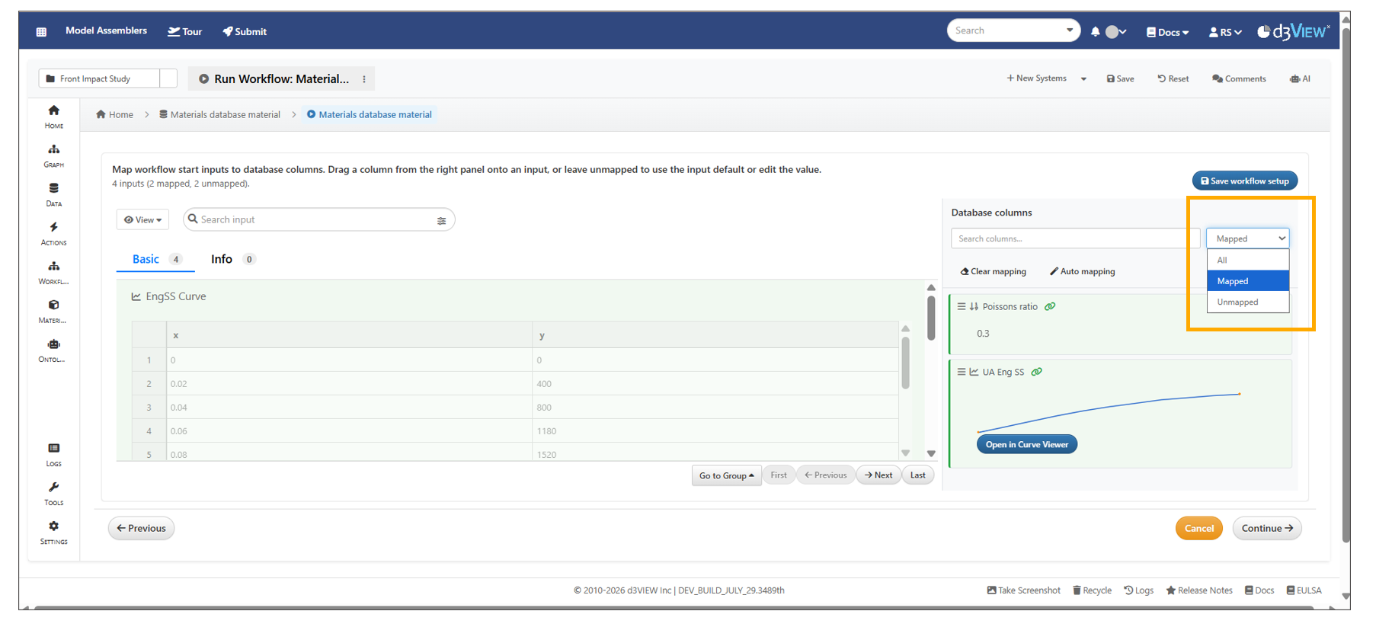Open the apps grid icon
The height and width of the screenshot is (627, 1392).
[x=41, y=32]
